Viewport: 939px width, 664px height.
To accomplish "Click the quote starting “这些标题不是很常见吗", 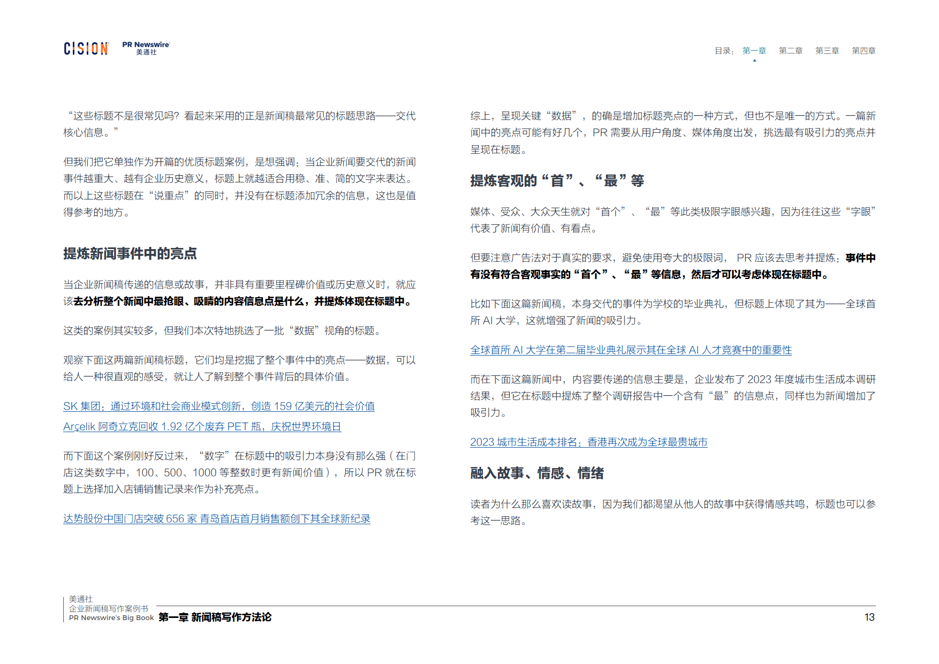I will pos(239,124).
